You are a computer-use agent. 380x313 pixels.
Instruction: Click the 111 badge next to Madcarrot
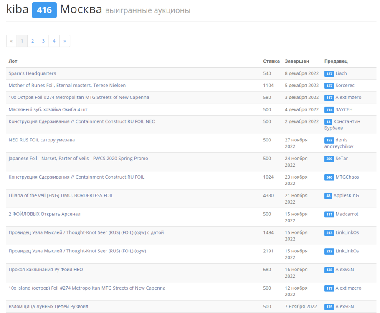click(x=329, y=215)
